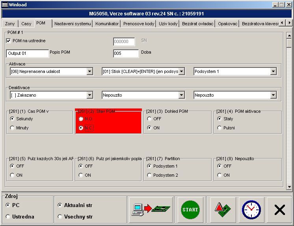Screen dimensions: 294x226
Task: Click the black X cancel icon
Action: pos(279,209)
